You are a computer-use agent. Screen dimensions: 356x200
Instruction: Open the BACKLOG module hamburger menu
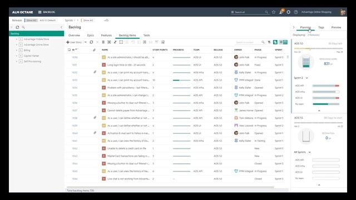(x=39, y=12)
